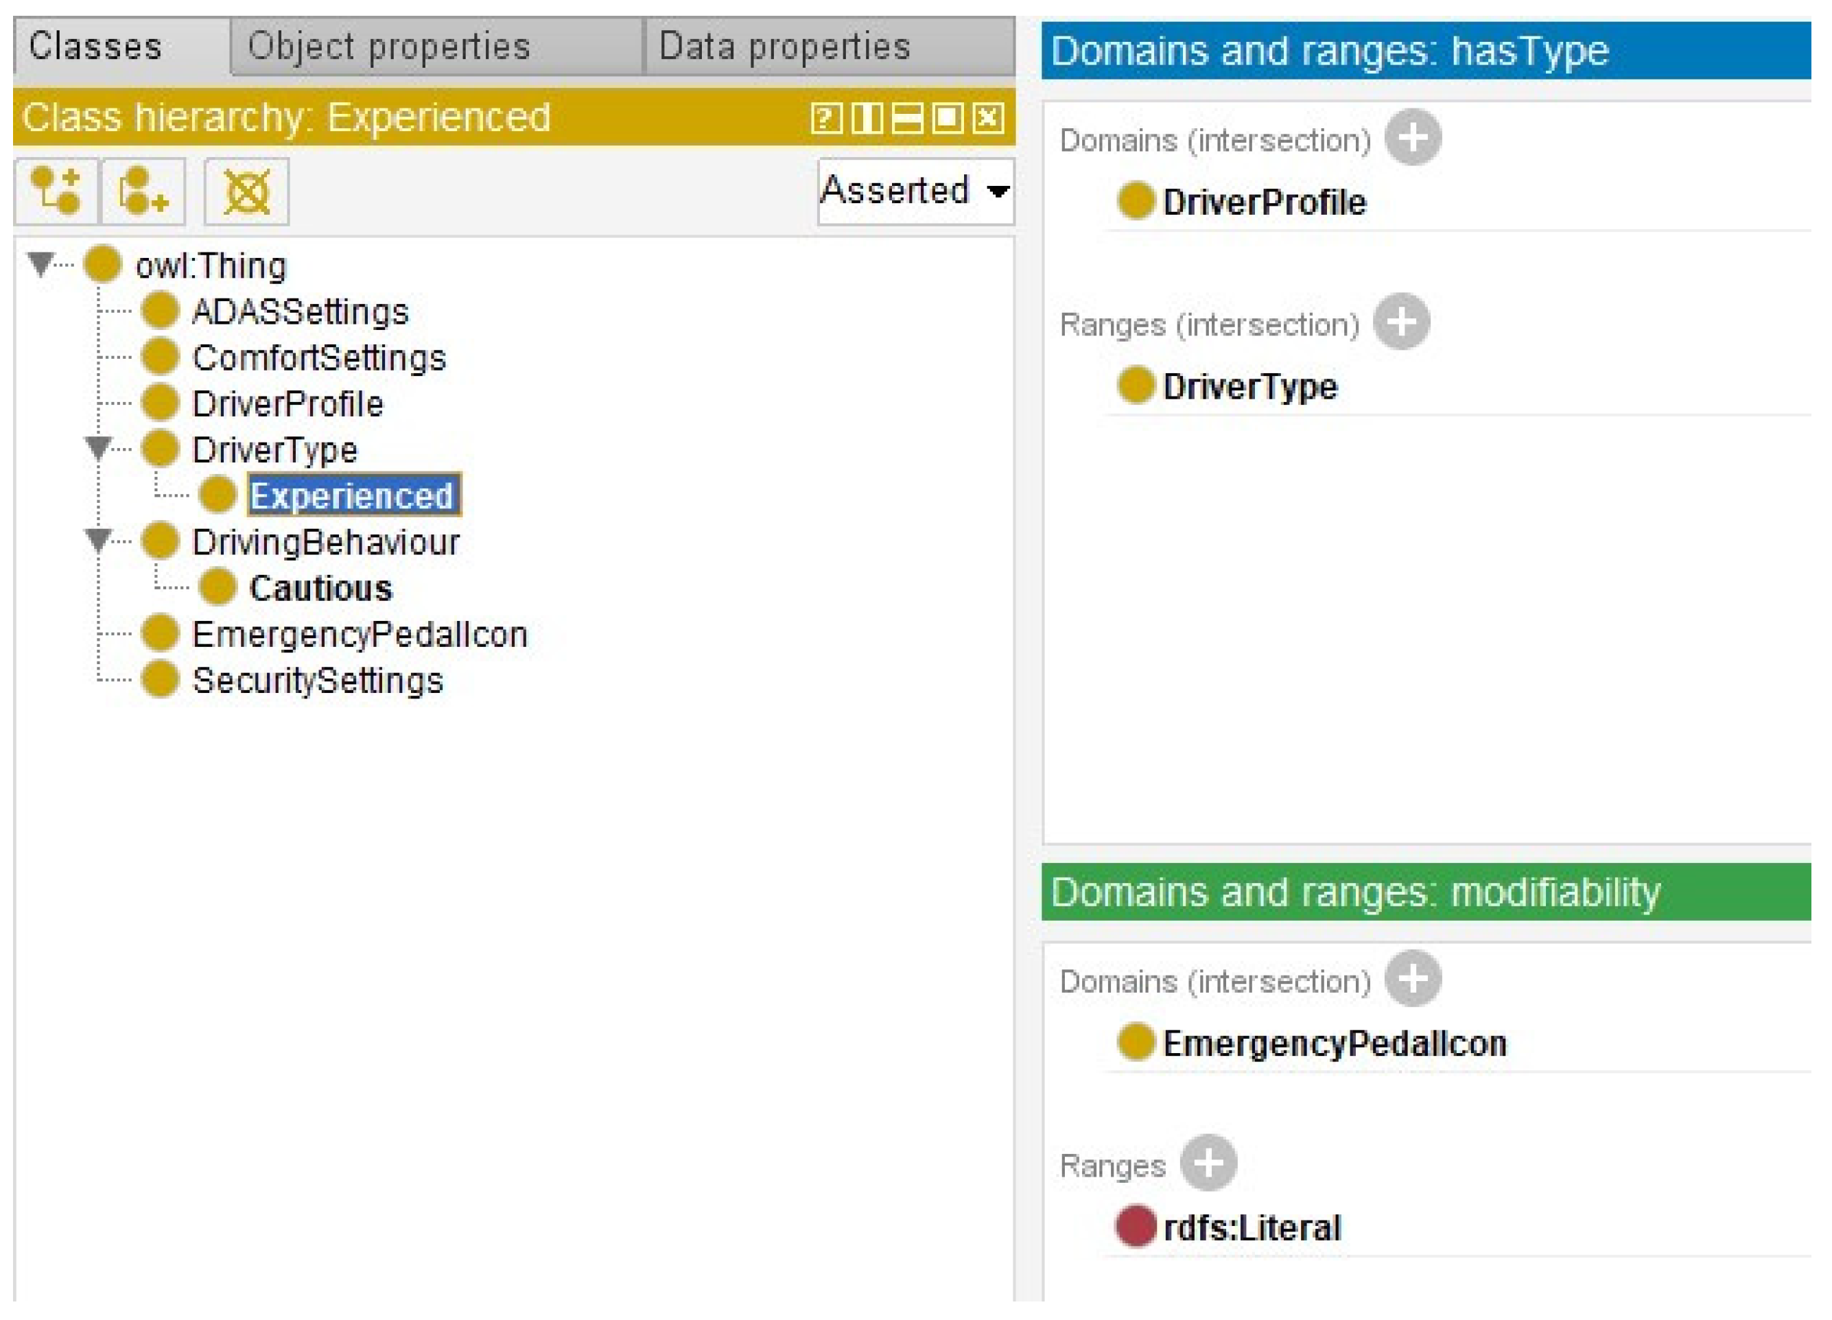The height and width of the screenshot is (1320, 1832).
Task: Add a domain to modifiability
Action: (x=1412, y=978)
